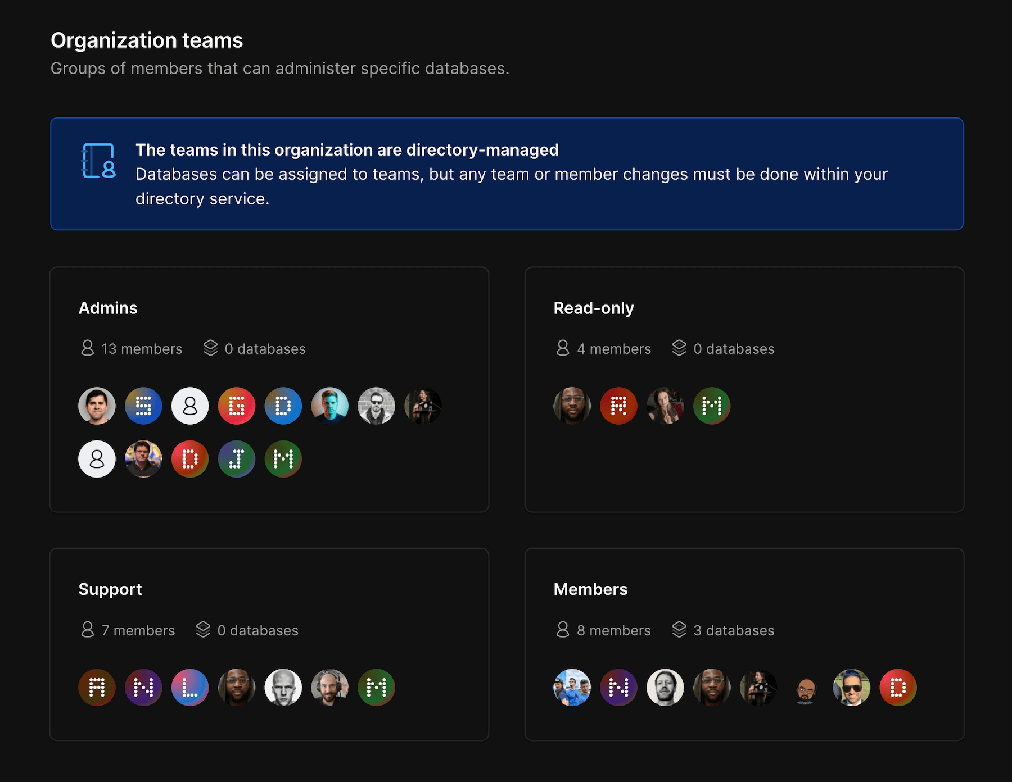Click the green M avatar in Read-only
This screenshot has width=1012, height=782.
point(711,406)
